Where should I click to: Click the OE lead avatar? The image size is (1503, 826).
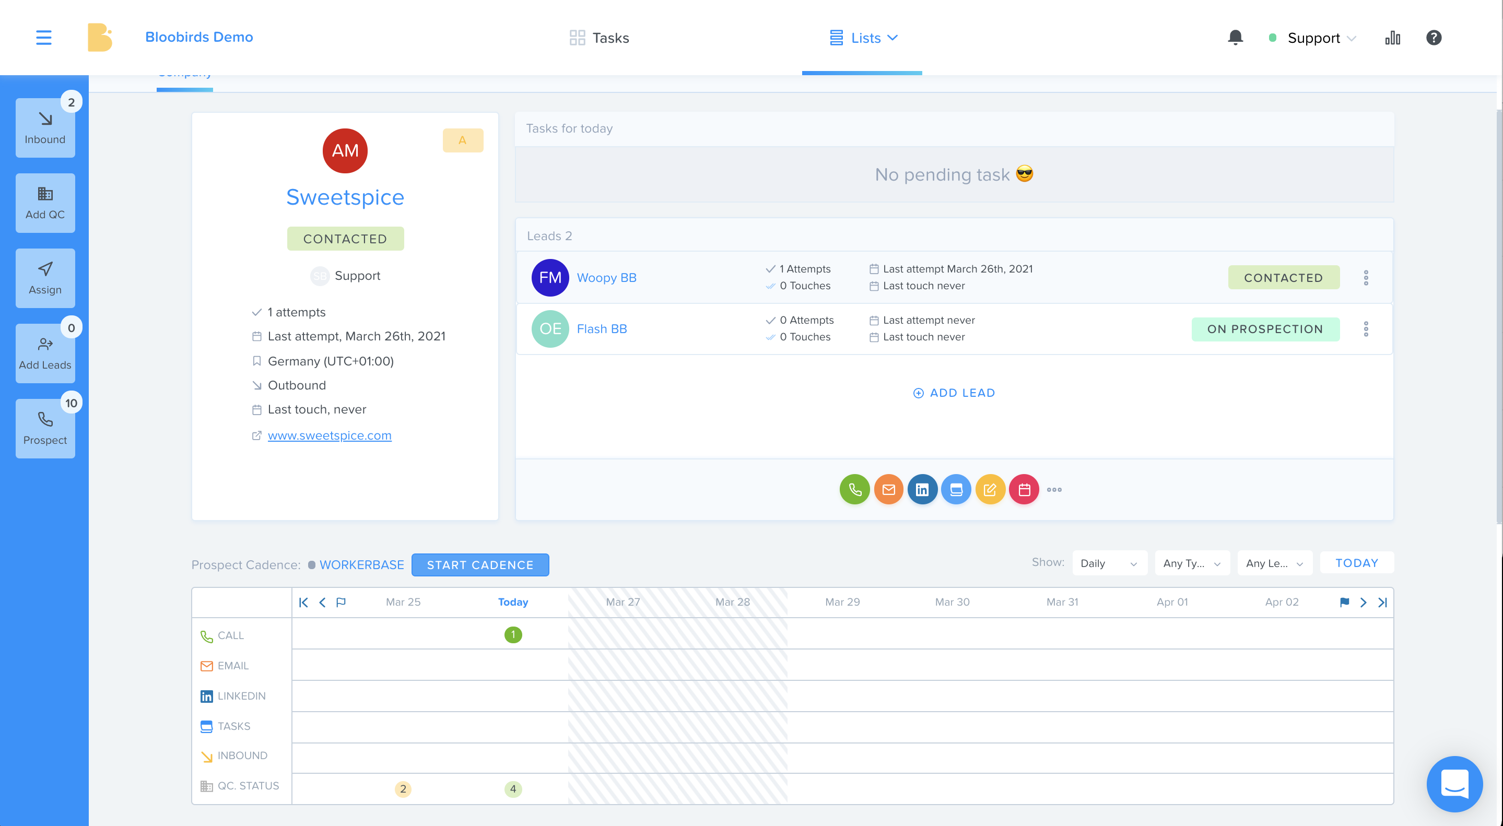click(x=549, y=329)
